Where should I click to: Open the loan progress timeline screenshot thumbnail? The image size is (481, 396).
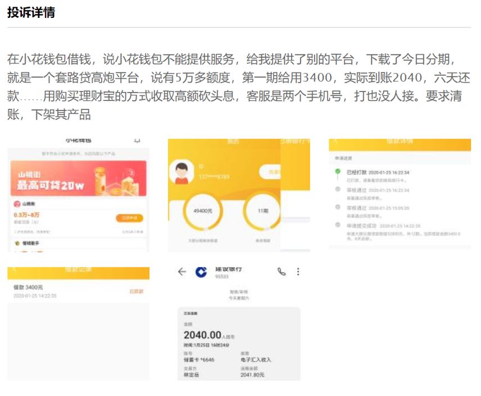click(400, 194)
